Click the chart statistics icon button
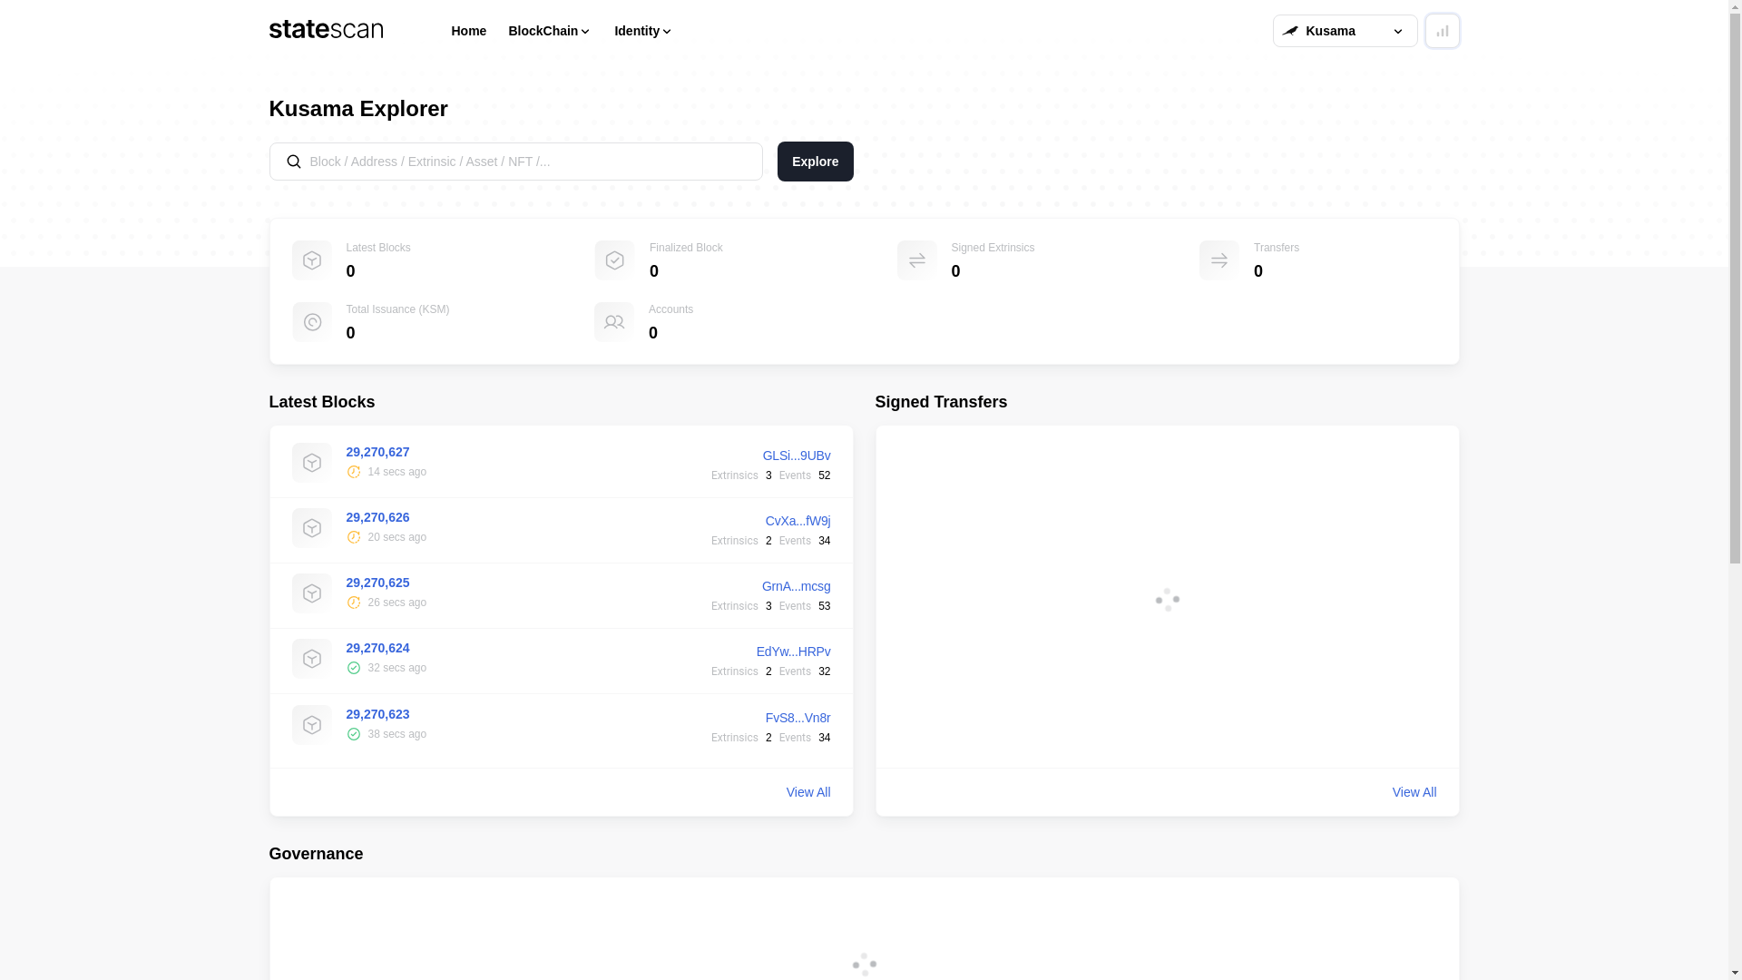This screenshot has width=1742, height=980. coord(1442,31)
